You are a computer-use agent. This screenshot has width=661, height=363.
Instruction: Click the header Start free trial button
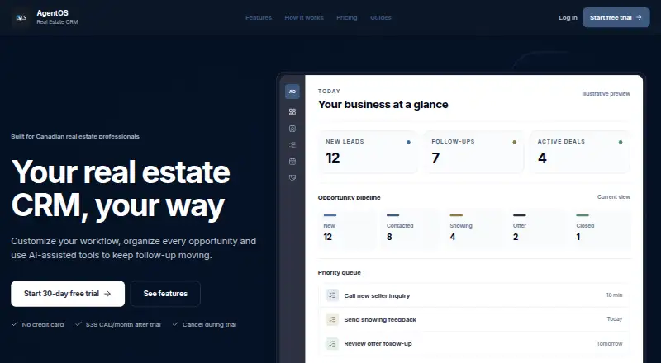[616, 17]
